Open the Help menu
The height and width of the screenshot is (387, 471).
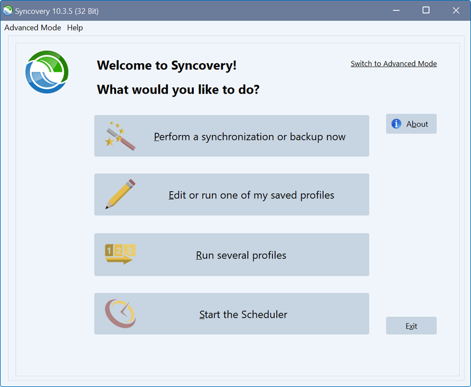[75, 28]
